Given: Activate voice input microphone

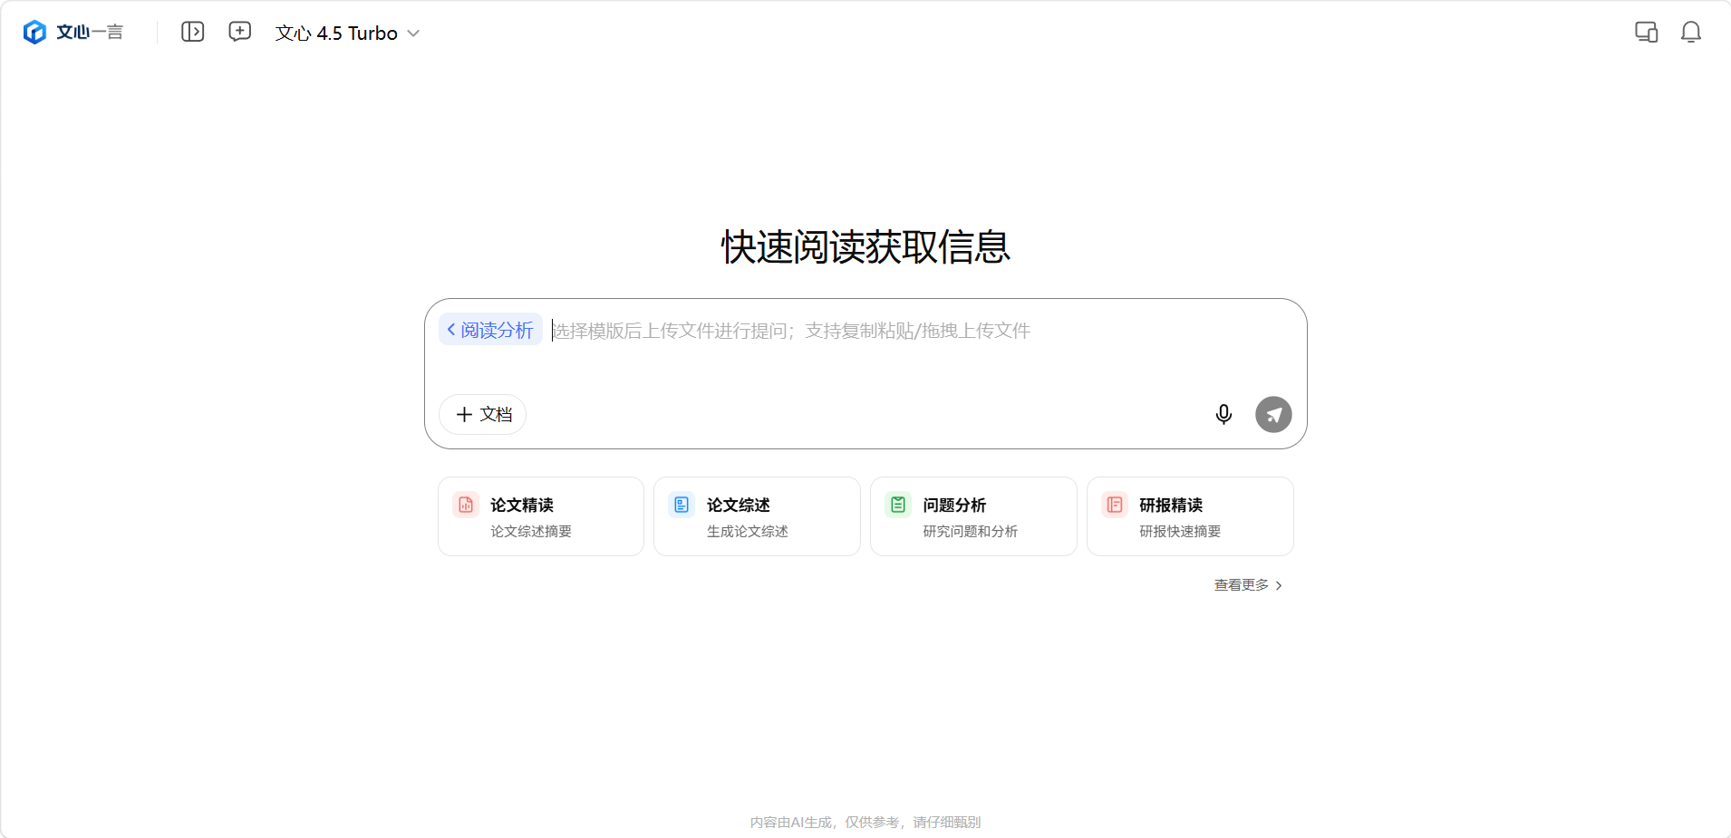Looking at the screenshot, I should click(x=1223, y=415).
